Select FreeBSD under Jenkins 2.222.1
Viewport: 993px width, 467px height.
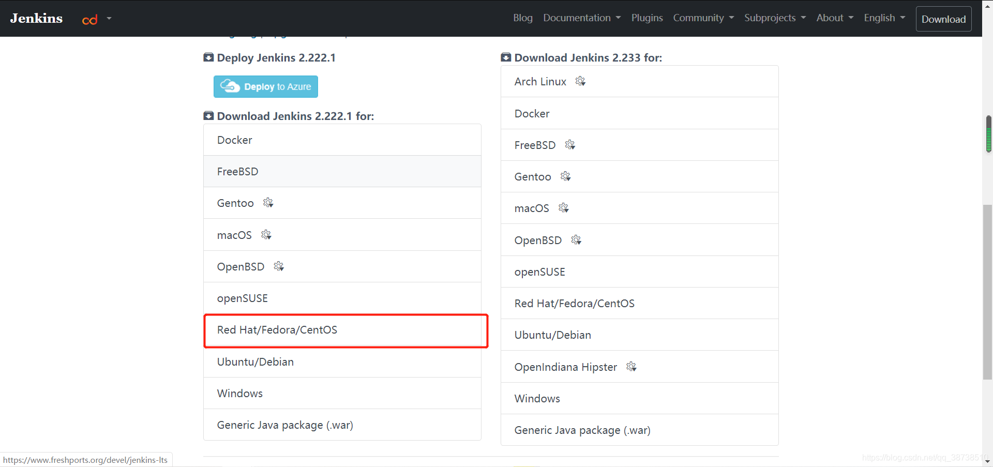point(342,172)
